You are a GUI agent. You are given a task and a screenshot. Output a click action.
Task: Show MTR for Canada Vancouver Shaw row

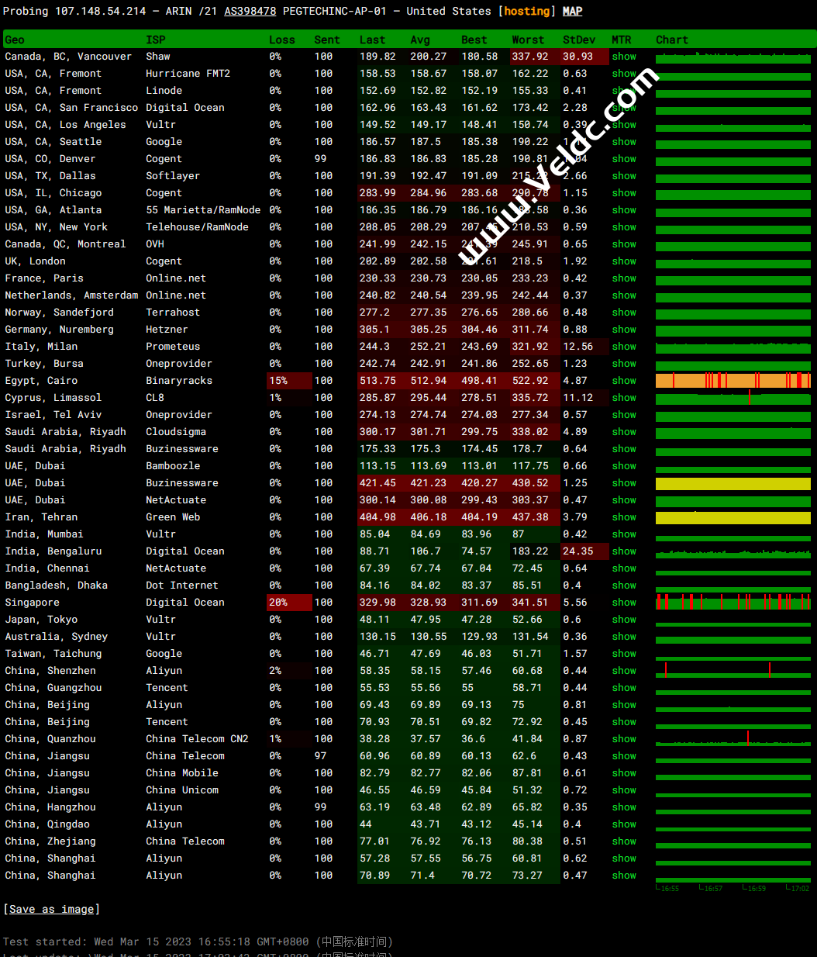(623, 57)
